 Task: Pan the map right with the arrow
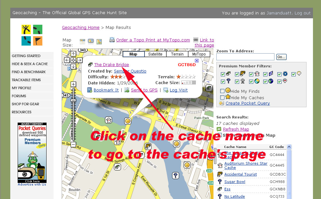[80, 60]
